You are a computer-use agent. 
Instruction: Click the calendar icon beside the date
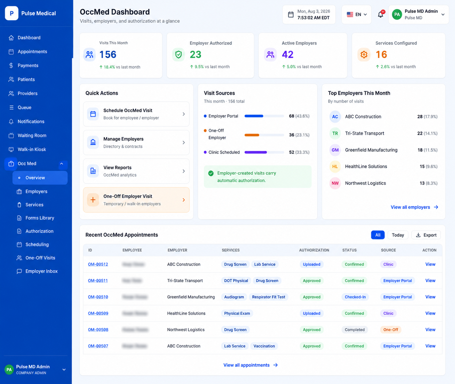pos(291,15)
